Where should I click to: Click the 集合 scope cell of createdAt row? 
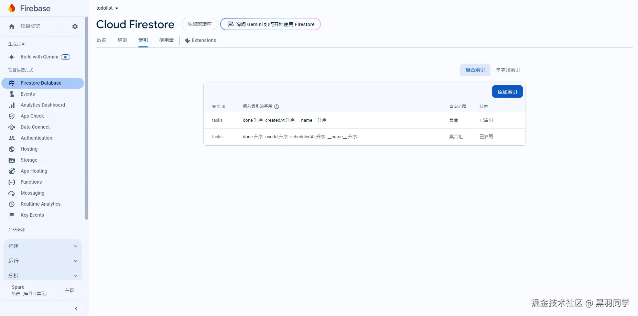[454, 120]
